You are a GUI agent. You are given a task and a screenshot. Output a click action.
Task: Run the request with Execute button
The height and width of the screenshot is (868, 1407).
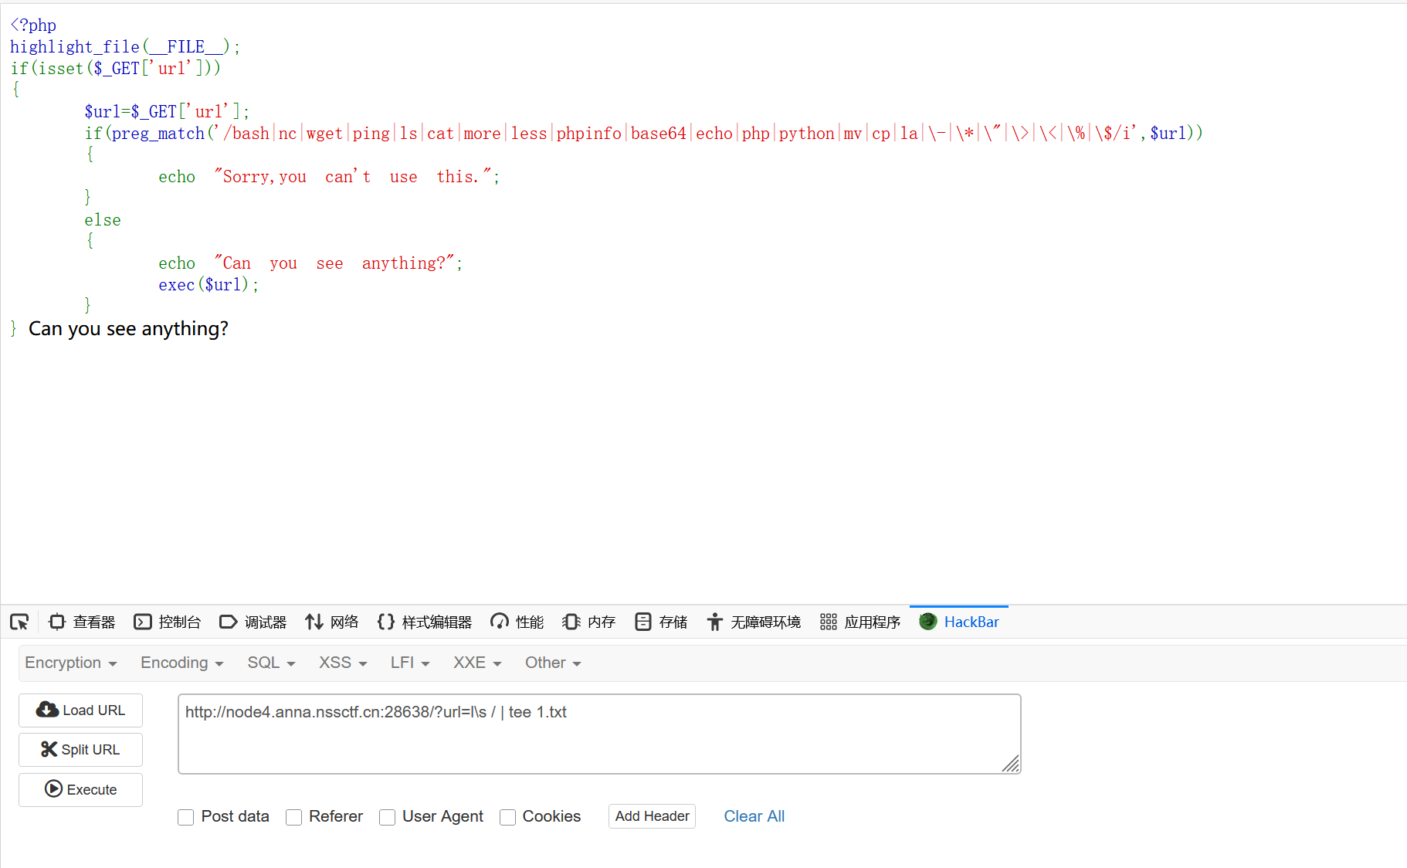tap(80, 789)
